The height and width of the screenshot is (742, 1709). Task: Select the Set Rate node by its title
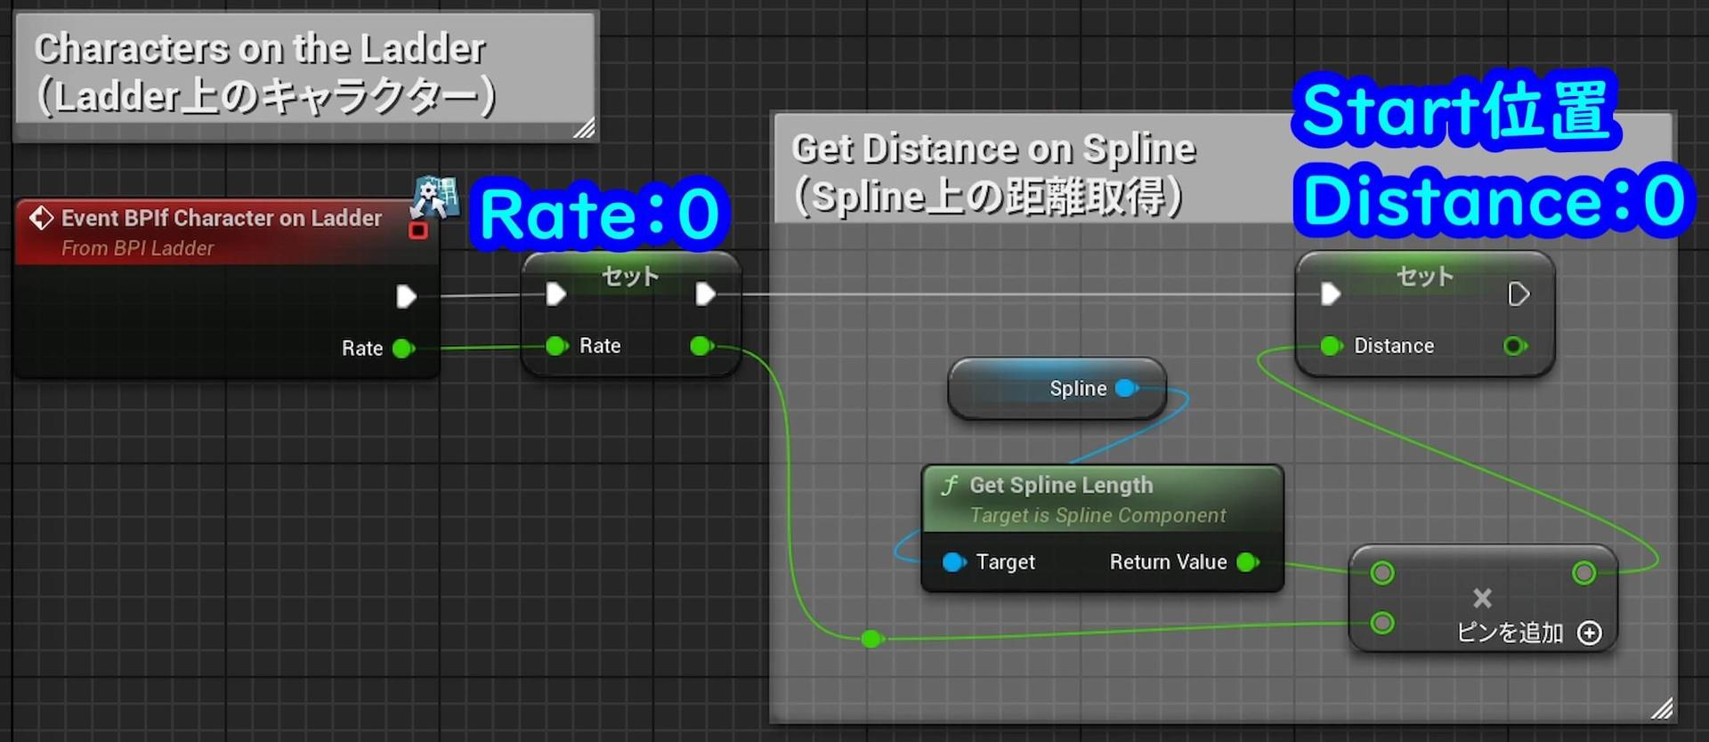pyautogui.click(x=630, y=276)
